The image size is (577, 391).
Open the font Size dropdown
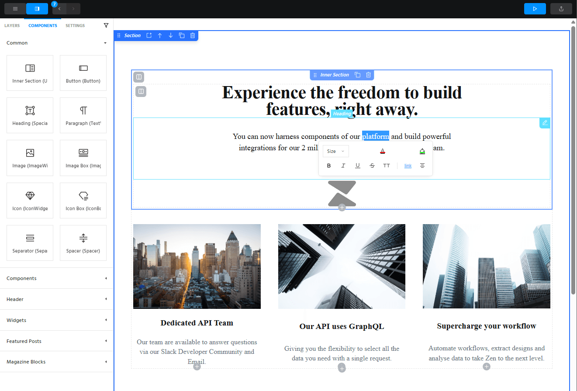(335, 151)
